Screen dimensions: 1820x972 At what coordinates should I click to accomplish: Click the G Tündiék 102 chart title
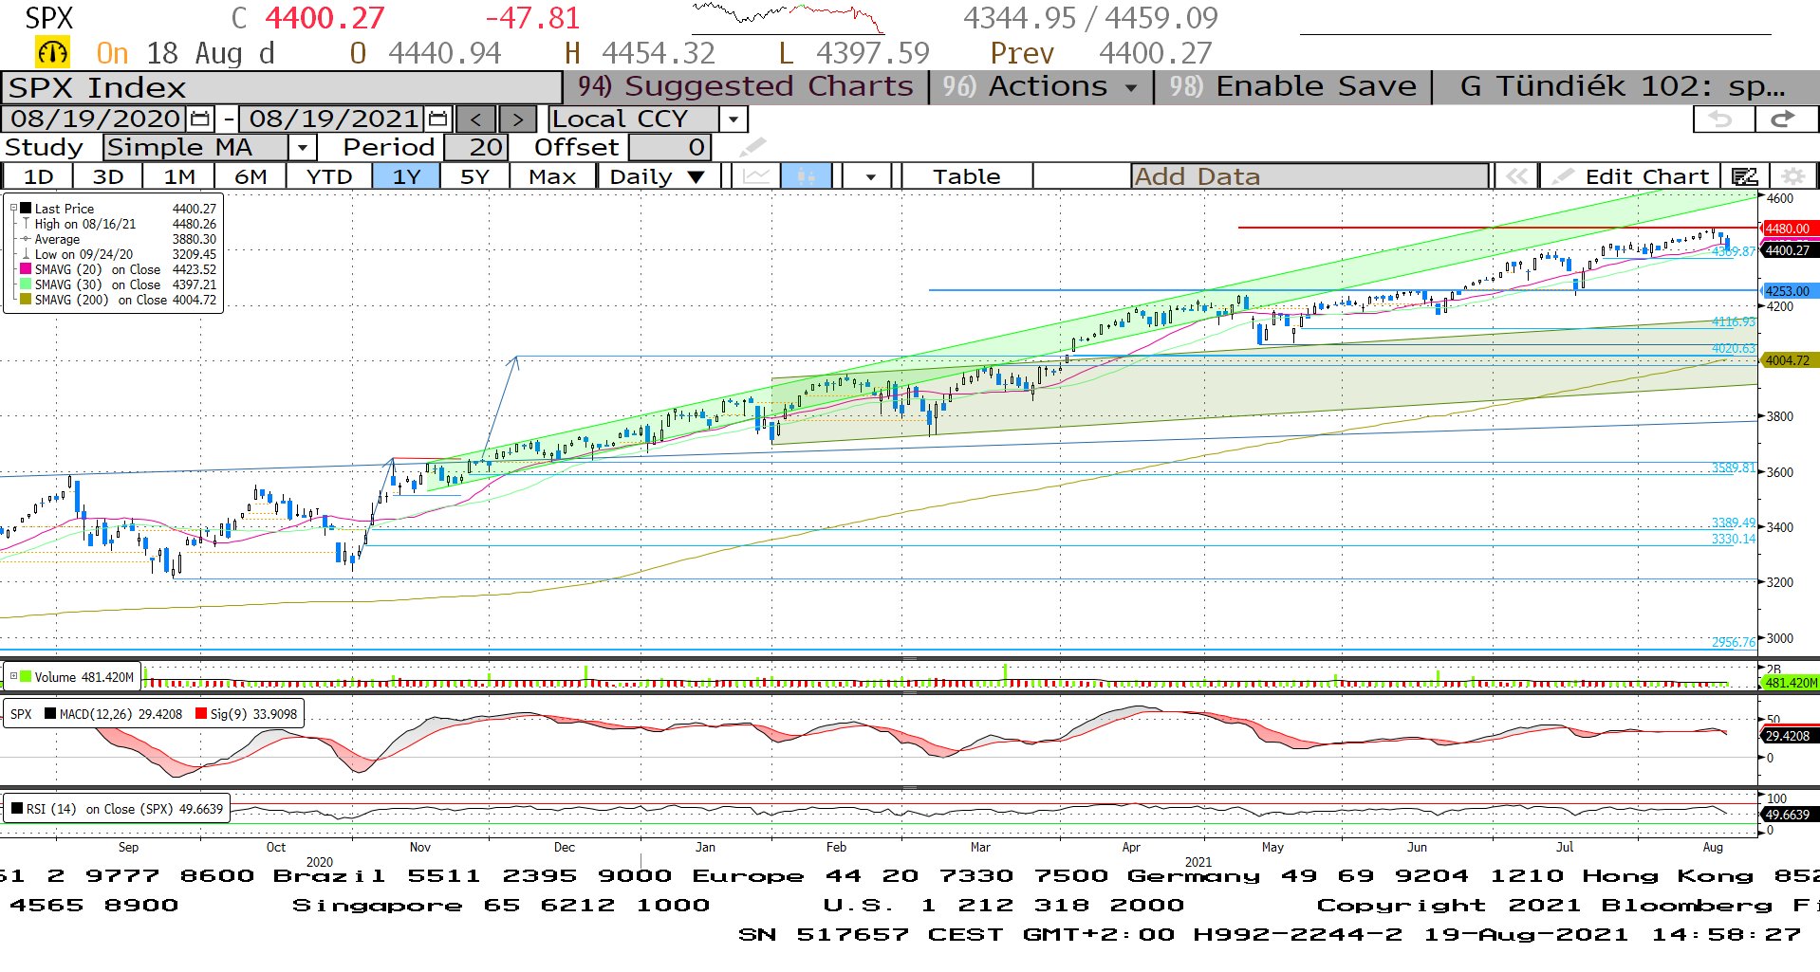point(1623,86)
